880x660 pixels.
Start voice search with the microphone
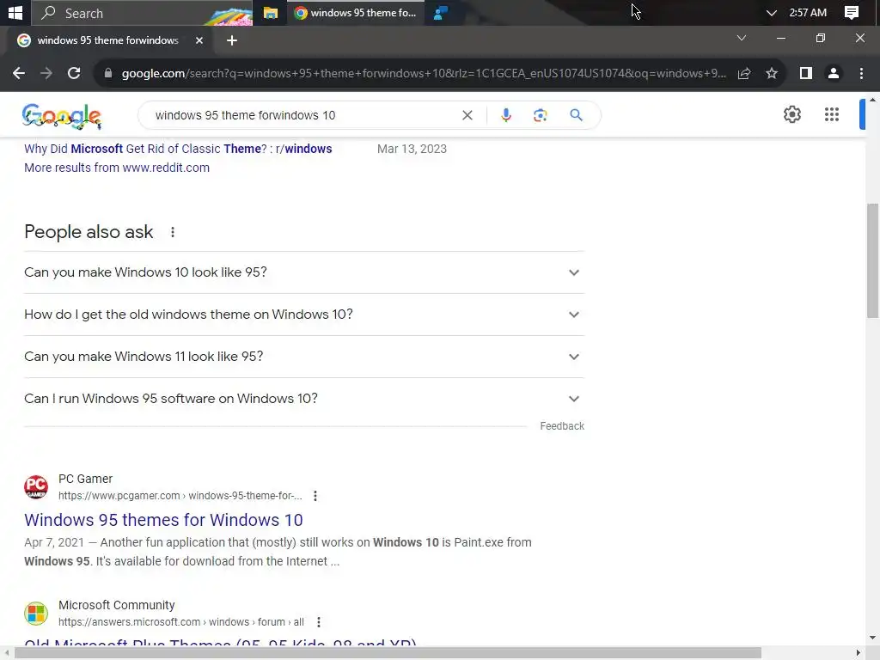click(x=505, y=115)
